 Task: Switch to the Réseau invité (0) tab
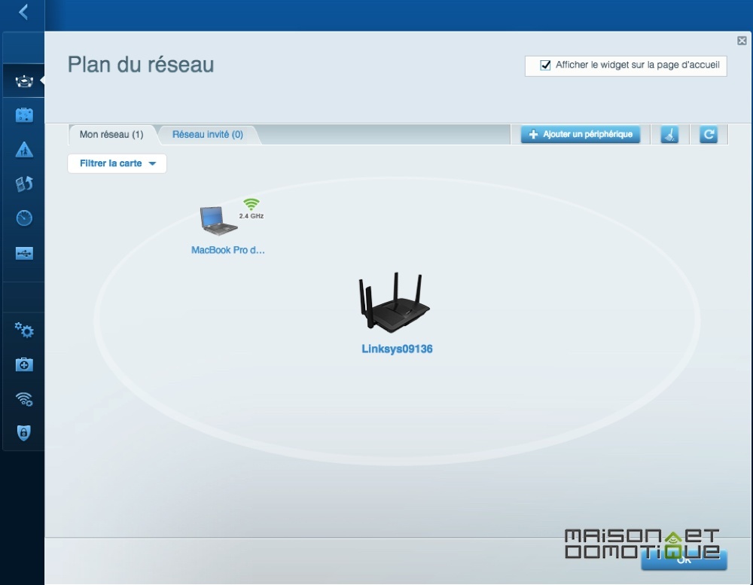(x=208, y=135)
